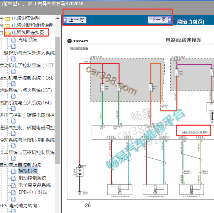Image resolution: width=214 pixels, height=213 pixels.
Task: Click the [刷新当前页] refresh link
Action: coord(190,22)
